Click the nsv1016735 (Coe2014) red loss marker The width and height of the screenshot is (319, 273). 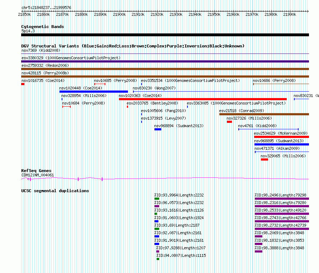pyautogui.click(x=23, y=84)
